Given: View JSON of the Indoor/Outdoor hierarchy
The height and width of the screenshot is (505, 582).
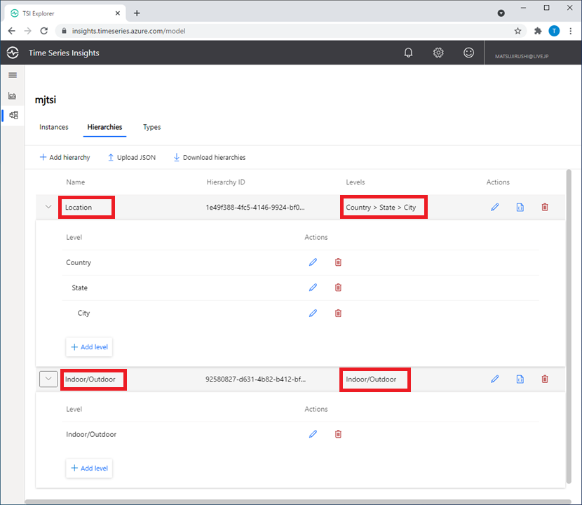Looking at the screenshot, I should pyautogui.click(x=520, y=379).
